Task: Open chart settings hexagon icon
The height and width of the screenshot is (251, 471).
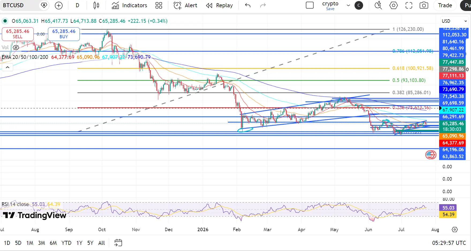Action: point(393,5)
